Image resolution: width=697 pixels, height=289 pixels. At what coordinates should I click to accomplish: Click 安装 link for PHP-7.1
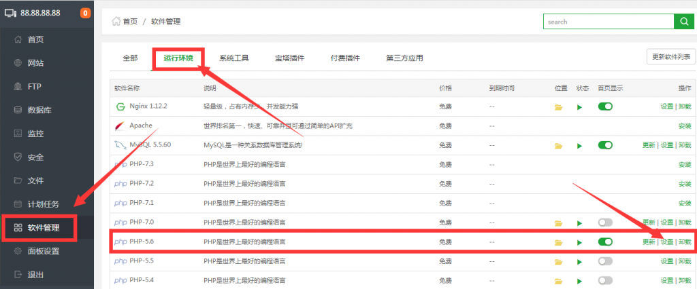click(x=685, y=204)
